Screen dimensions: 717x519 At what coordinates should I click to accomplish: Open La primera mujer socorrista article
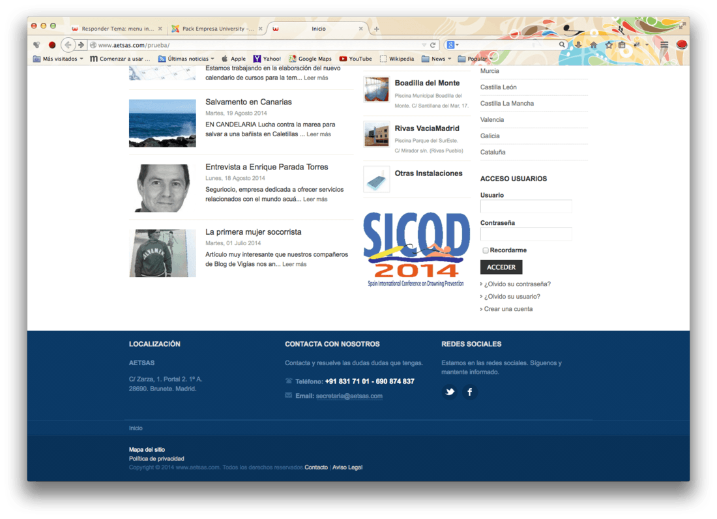point(254,232)
